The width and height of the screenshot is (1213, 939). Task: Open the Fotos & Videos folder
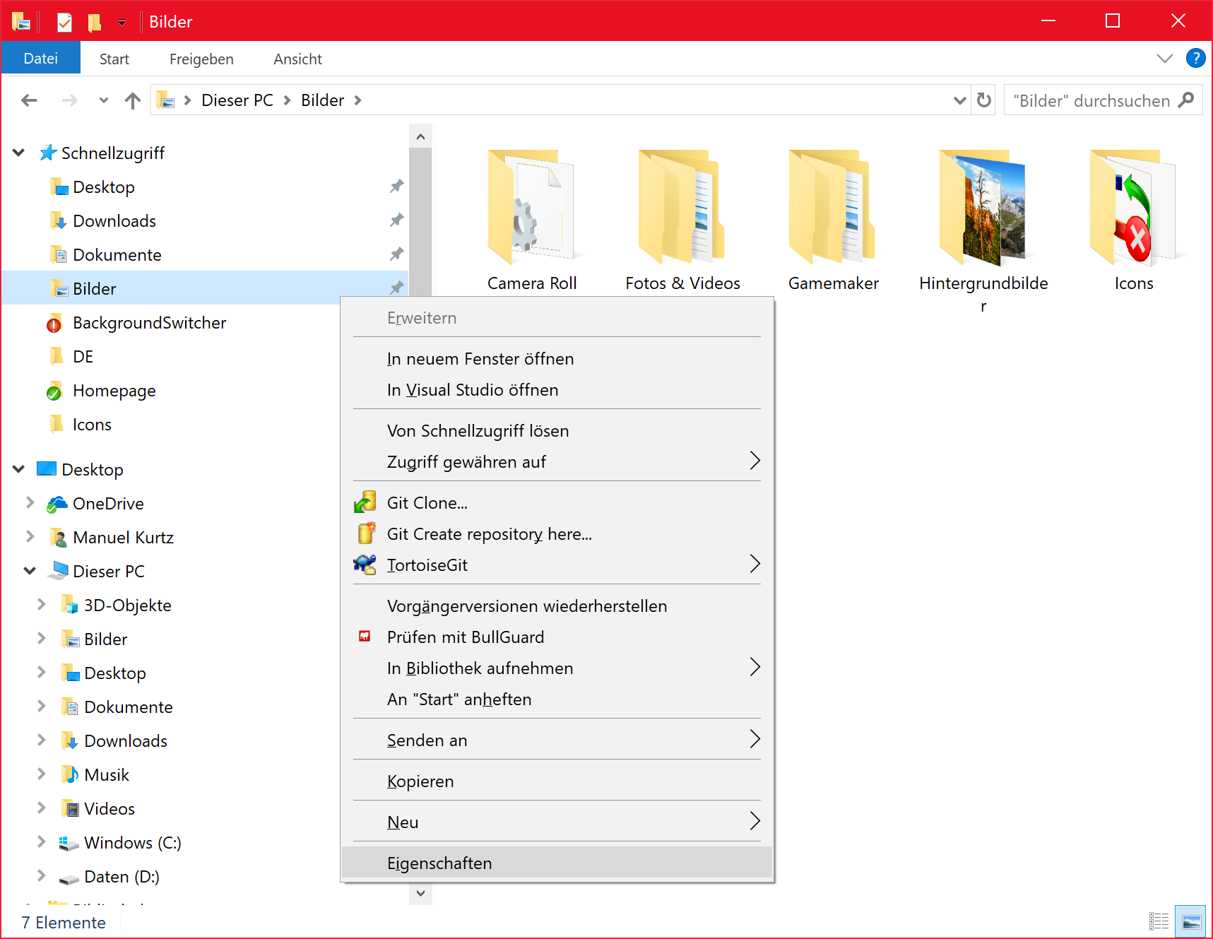click(x=682, y=208)
